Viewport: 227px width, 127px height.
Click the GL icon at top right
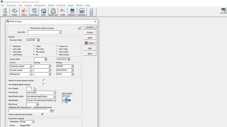pyautogui.click(x=223, y=11)
